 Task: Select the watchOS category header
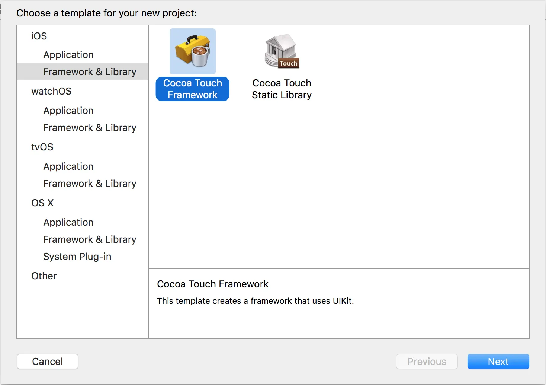click(x=51, y=91)
